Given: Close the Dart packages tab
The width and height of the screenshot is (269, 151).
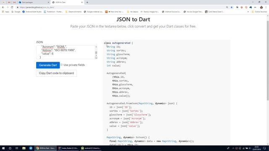Looking at the screenshot, I should (x=48, y=3).
